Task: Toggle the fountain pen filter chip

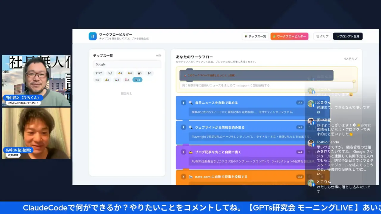Action: pyautogui.click(x=150, y=73)
